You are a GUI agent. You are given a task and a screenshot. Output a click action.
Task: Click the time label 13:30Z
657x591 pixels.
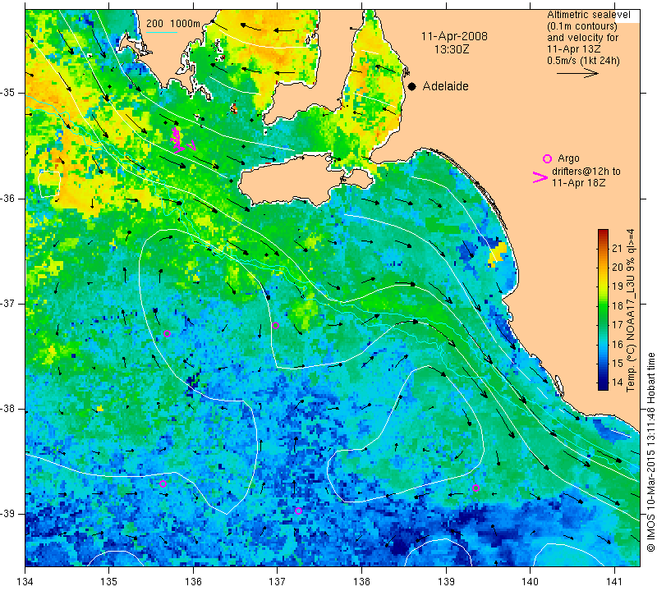(x=451, y=49)
